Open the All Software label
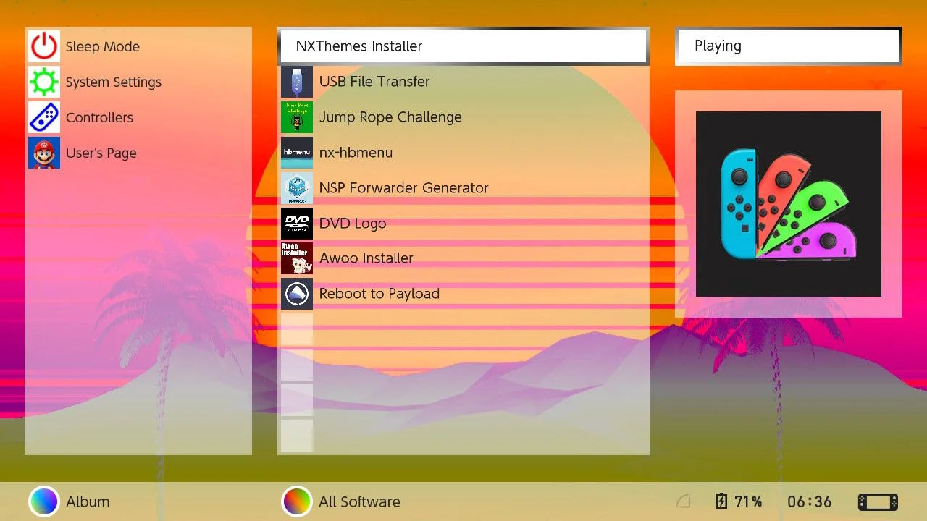Viewport: 927px width, 521px height. coord(359,501)
